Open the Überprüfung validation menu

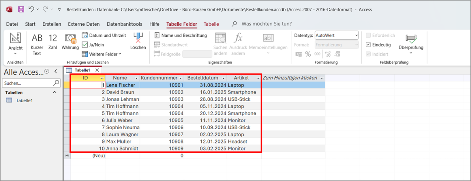[x=411, y=43]
